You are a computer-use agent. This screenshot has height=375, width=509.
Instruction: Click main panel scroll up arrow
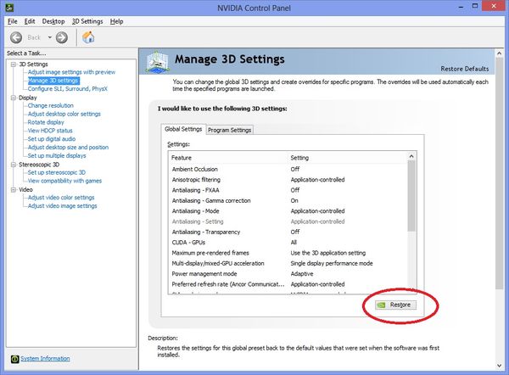click(500, 53)
